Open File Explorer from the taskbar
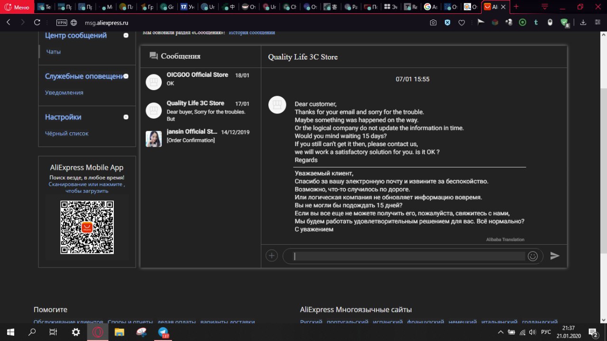Screen dimensions: 607x341 120,332
